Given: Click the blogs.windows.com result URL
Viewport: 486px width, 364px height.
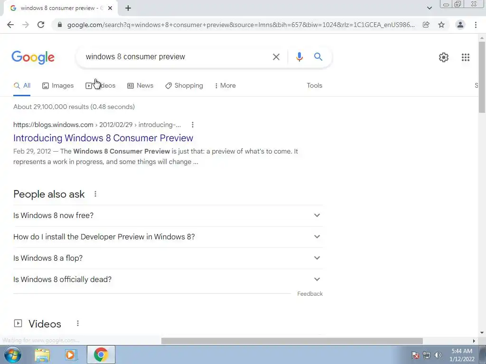Looking at the screenshot, I should [97, 125].
